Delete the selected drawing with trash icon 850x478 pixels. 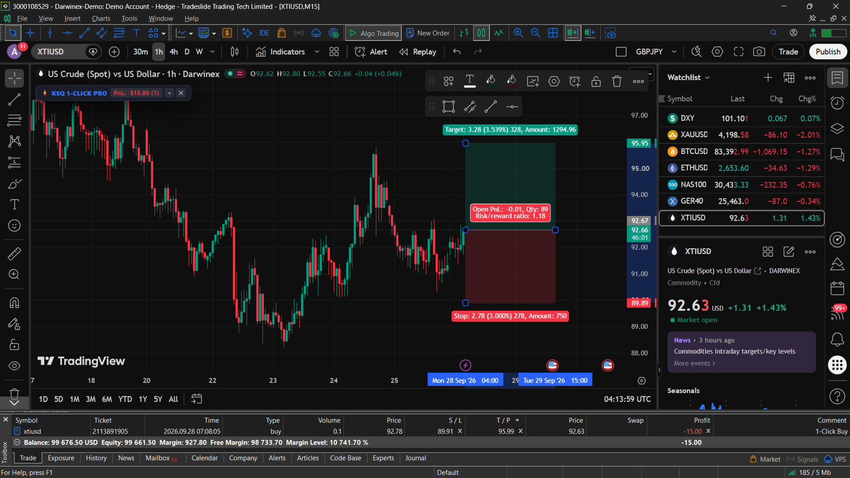[x=617, y=81]
